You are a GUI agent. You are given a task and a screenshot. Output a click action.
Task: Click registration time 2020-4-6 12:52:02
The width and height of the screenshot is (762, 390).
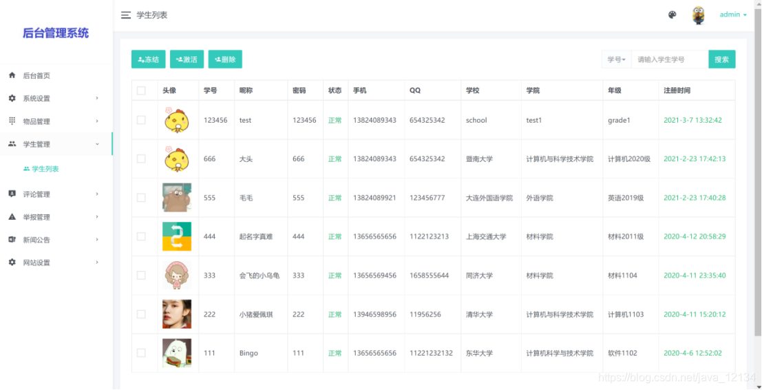tap(692, 353)
